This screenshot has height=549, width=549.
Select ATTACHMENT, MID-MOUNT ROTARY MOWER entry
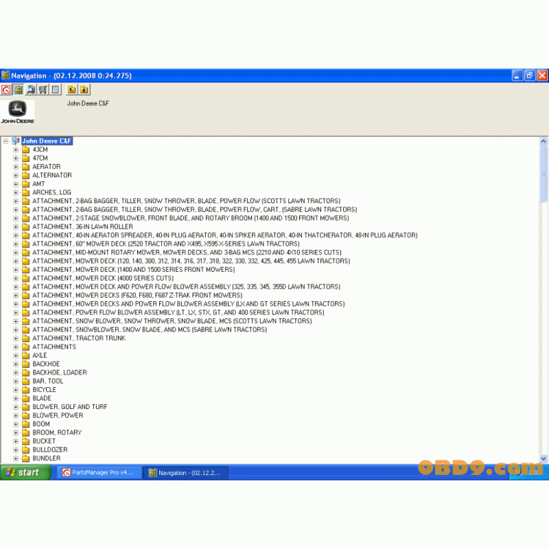tap(187, 253)
